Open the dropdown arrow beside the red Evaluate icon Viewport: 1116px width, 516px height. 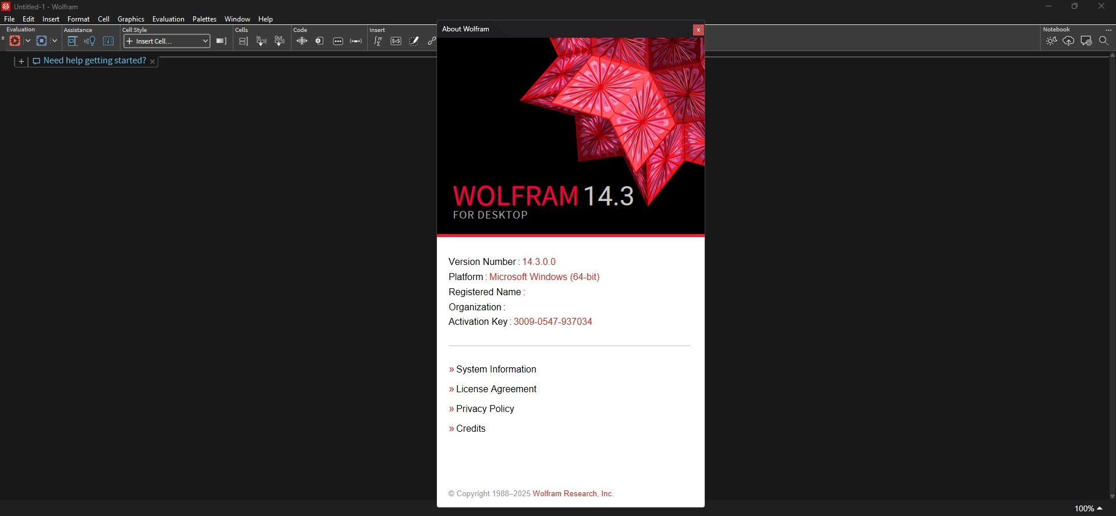pos(27,41)
